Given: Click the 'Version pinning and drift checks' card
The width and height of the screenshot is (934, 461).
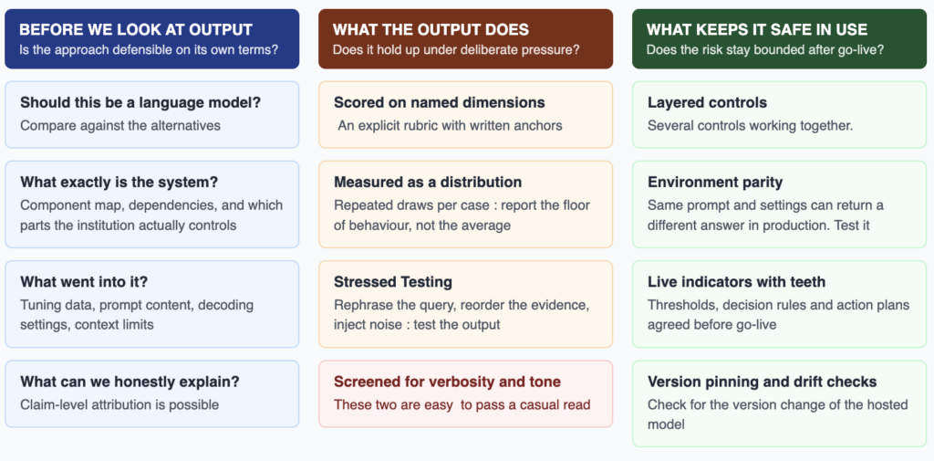Looking at the screenshot, I should click(x=779, y=403).
